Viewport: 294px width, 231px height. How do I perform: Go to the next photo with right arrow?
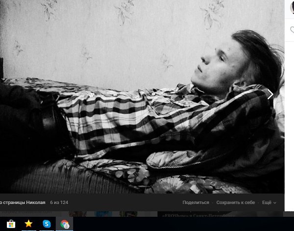[270, 94]
